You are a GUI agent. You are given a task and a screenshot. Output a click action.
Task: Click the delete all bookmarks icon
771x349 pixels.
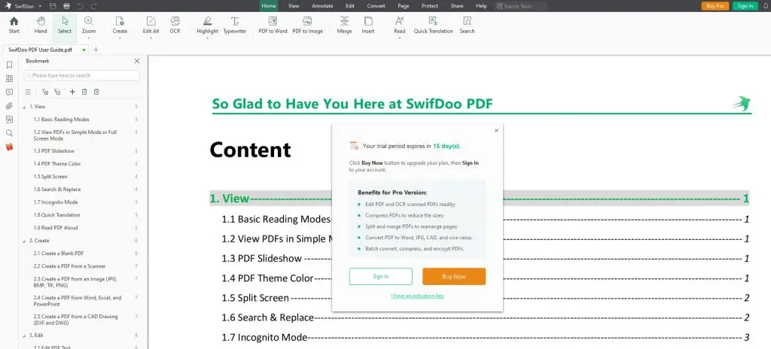(97, 92)
